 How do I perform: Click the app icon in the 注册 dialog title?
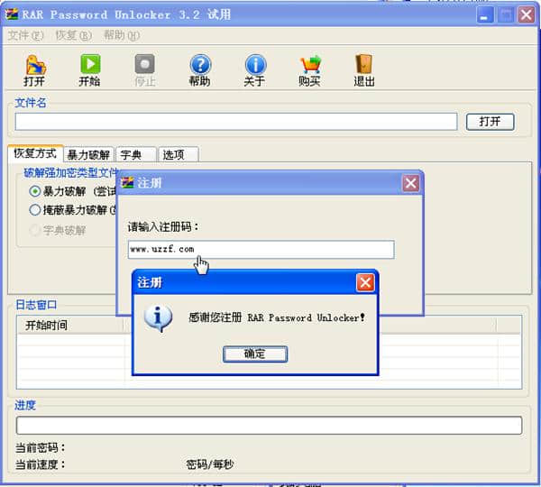[128, 183]
